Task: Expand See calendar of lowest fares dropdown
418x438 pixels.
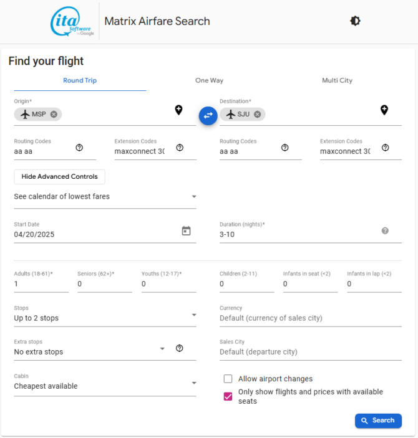Action: click(x=105, y=197)
